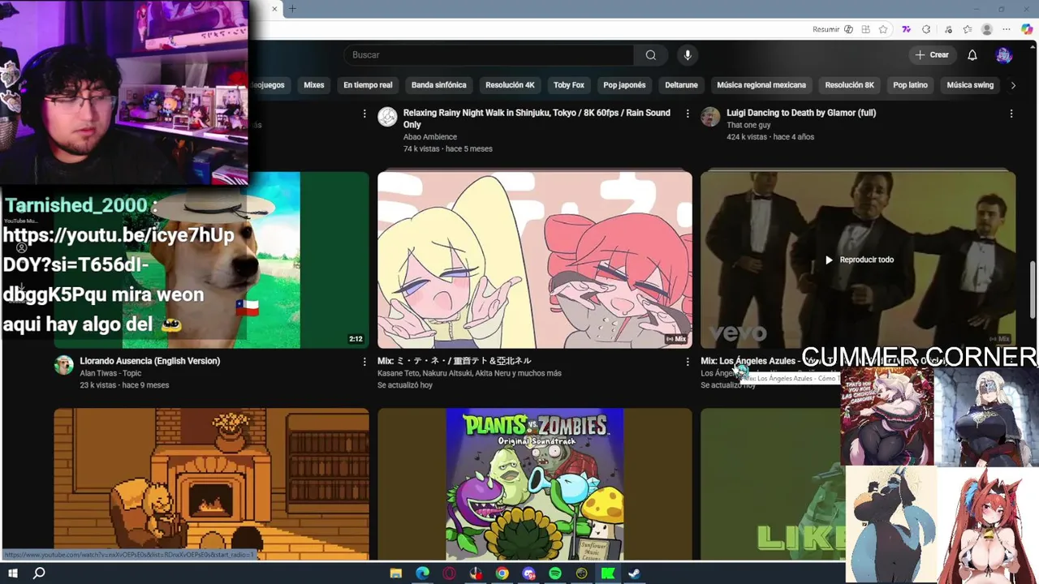Add this page to favorites star
Screen dimensions: 1039x584
(x=883, y=29)
